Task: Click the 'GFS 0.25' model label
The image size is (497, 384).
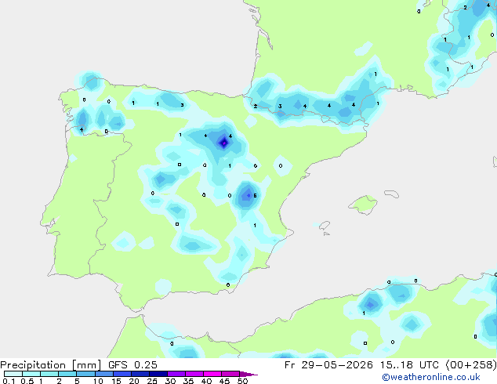Action: [132, 365]
